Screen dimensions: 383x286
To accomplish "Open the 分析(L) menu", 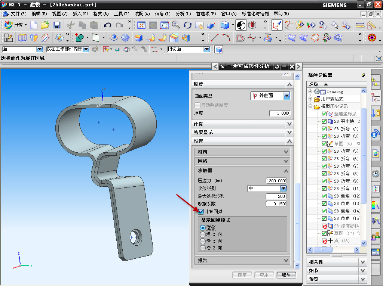I will coord(183,14).
